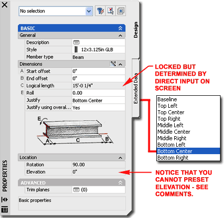This screenshot has width=224, height=218.
Task: Click the Start offset value field
Action: (x=99, y=71)
